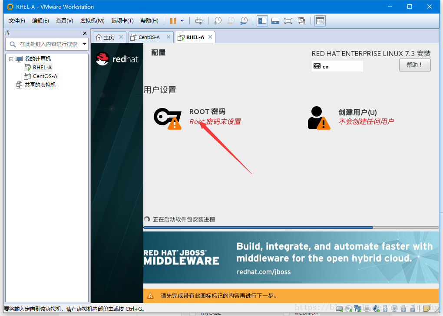
Task: Click the 不会创建任何用户 warning text
Action: [366, 121]
